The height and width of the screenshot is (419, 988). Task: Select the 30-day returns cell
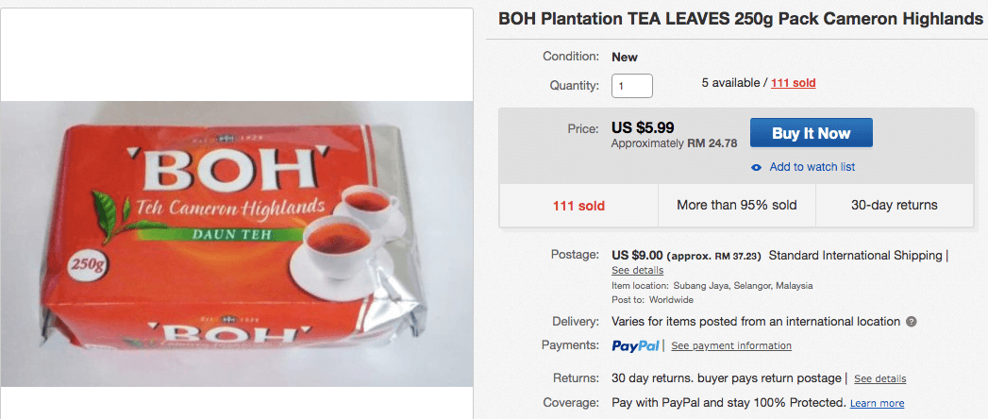pos(894,205)
